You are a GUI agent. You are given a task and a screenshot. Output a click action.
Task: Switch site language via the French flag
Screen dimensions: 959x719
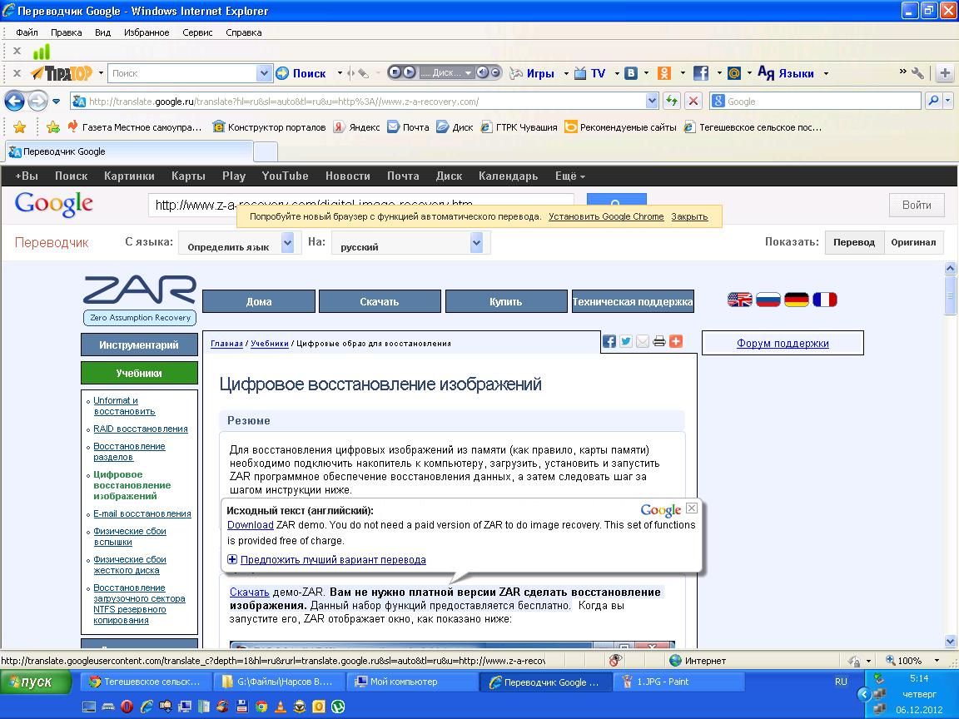click(x=824, y=300)
